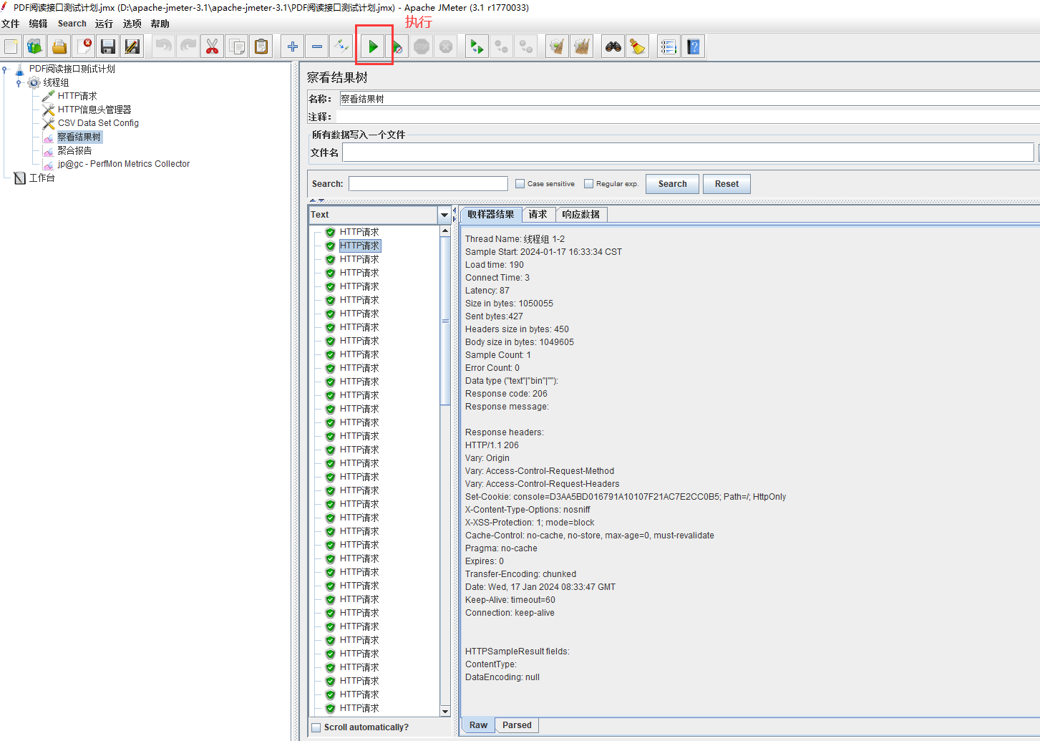Click the Reset button
Viewport: 1040px width, 741px height.
pyautogui.click(x=726, y=184)
